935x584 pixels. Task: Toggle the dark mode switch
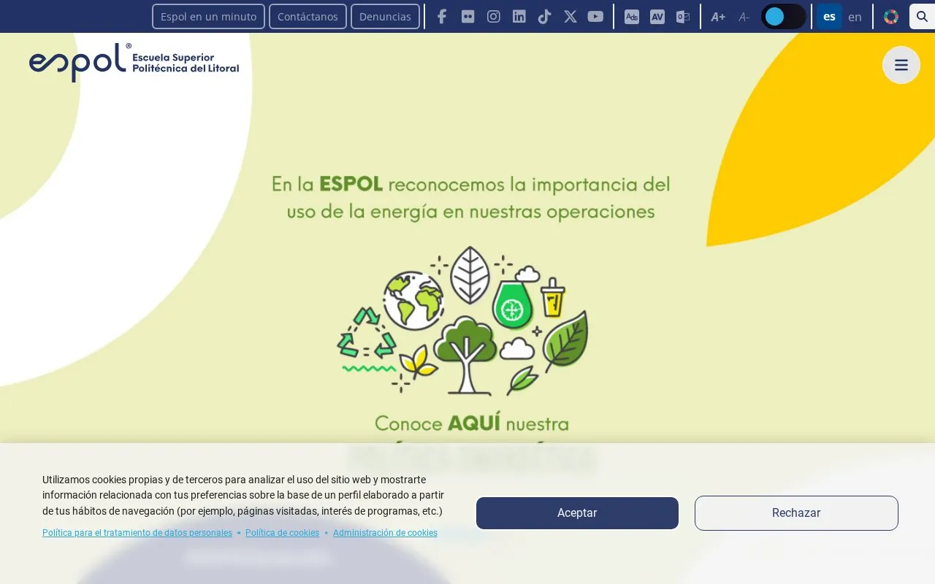(x=784, y=16)
